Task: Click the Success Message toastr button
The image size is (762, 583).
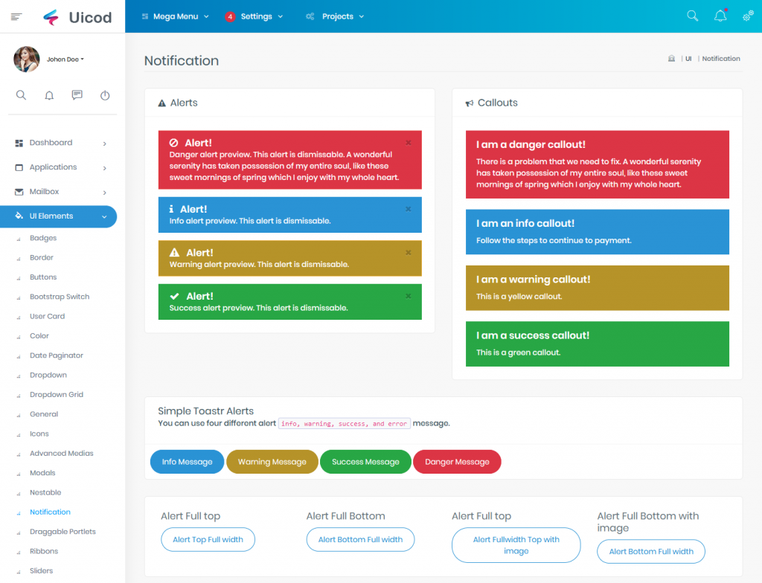Action: (x=365, y=461)
